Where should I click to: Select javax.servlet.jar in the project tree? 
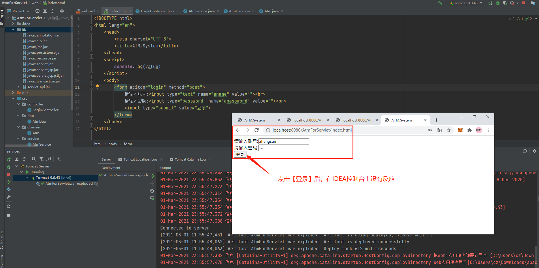[x=40, y=64]
